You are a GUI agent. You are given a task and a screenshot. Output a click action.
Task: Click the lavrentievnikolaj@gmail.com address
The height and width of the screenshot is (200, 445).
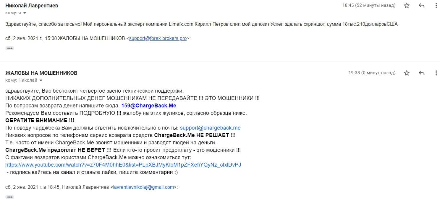(x=143, y=187)
